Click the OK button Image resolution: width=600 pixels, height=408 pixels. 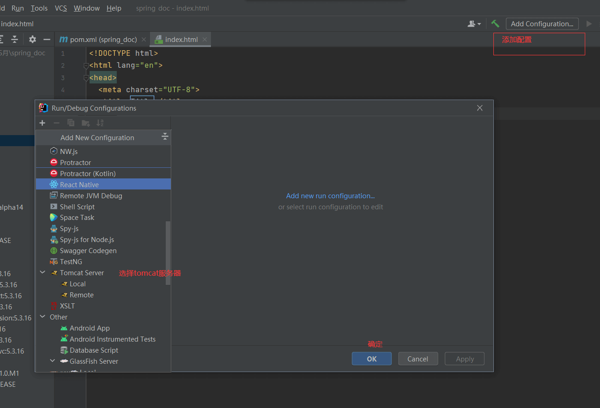click(x=372, y=359)
